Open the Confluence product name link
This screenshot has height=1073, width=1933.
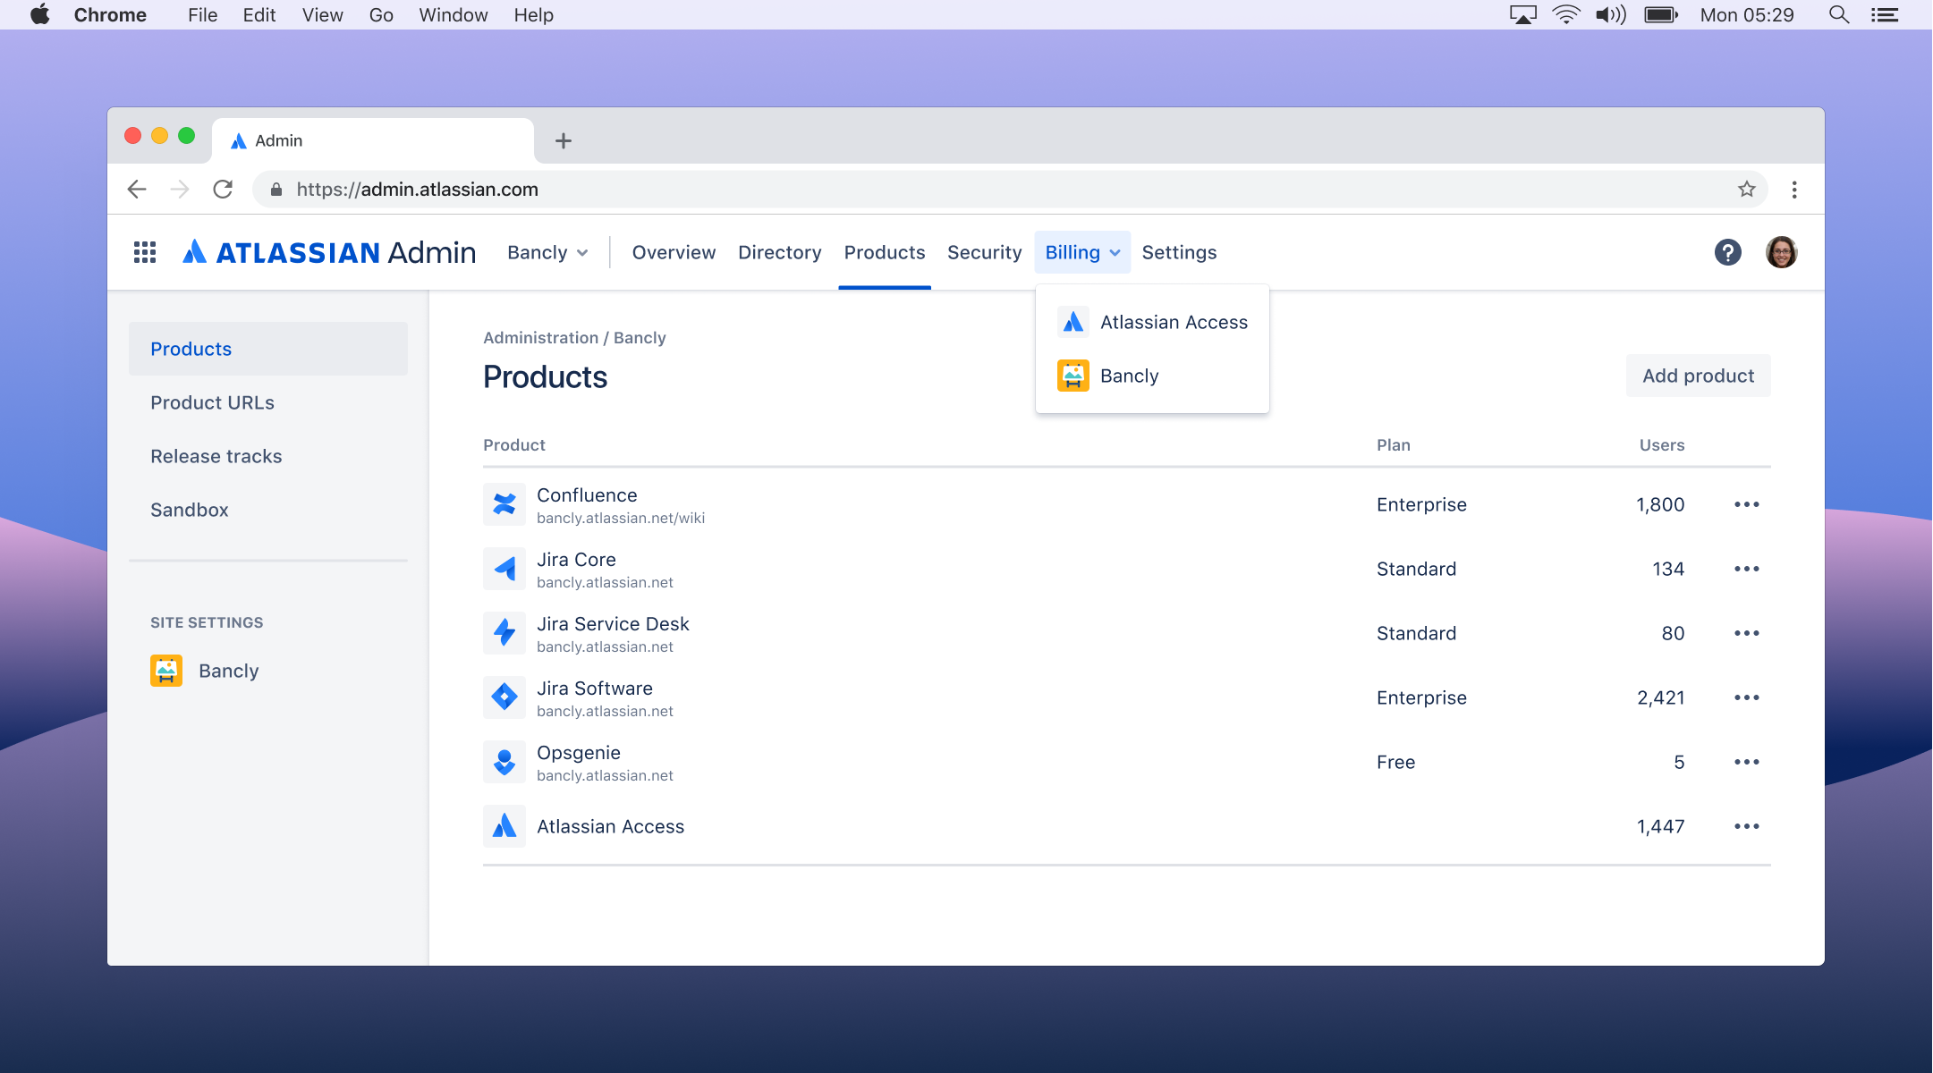tap(587, 495)
